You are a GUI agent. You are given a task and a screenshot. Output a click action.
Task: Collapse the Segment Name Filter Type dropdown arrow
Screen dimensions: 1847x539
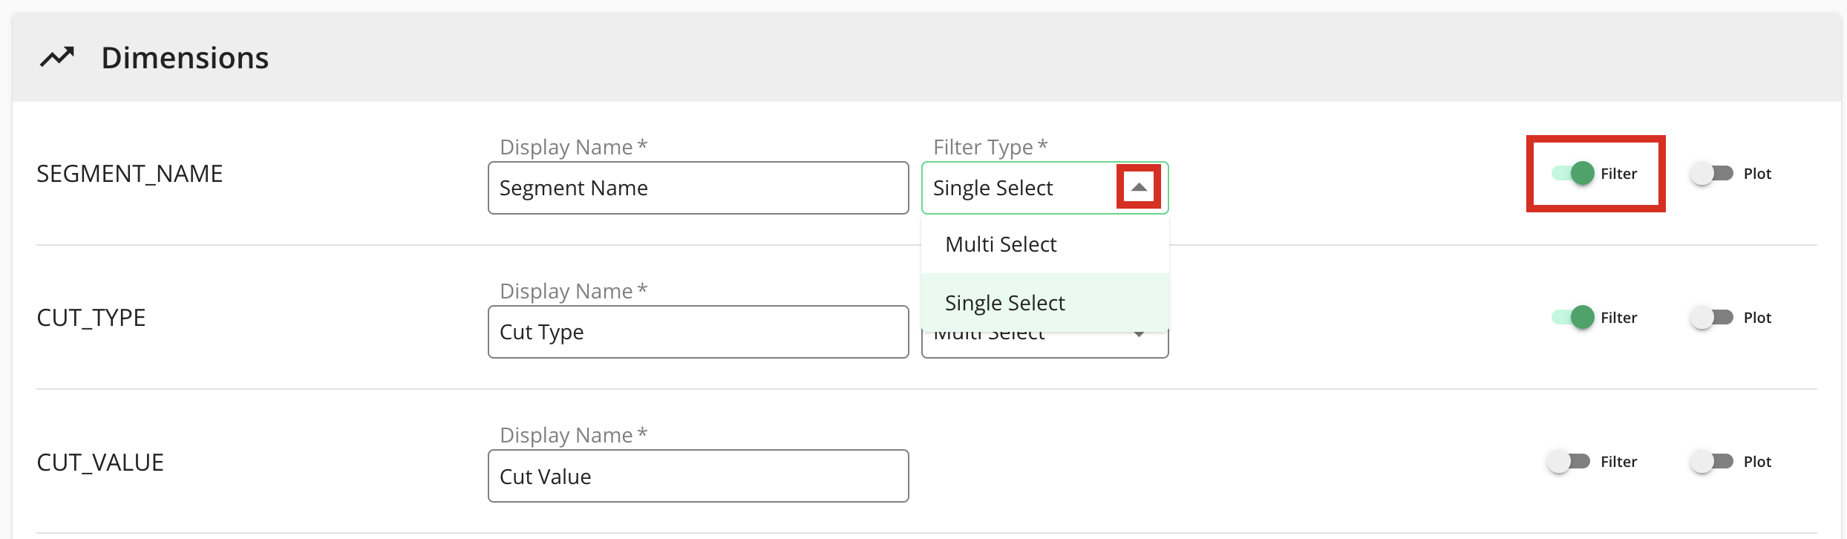1138,187
